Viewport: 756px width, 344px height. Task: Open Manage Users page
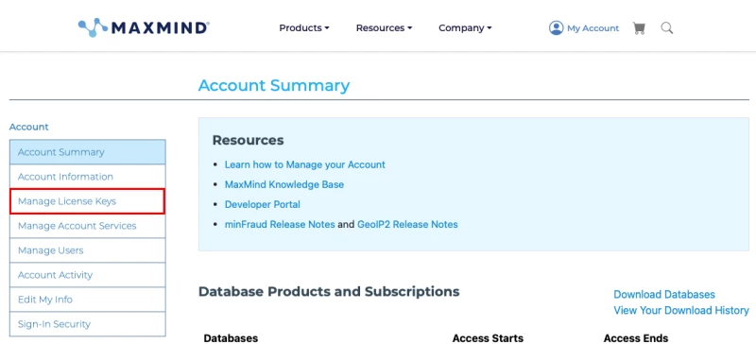click(87, 250)
